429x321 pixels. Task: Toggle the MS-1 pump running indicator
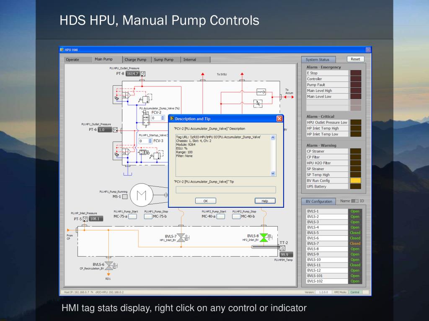click(125, 196)
